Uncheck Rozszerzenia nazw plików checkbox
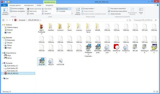 click(x=109, y=11)
